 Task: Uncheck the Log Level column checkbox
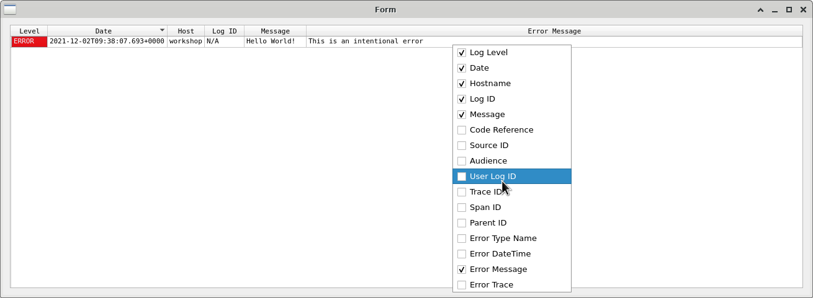point(462,53)
